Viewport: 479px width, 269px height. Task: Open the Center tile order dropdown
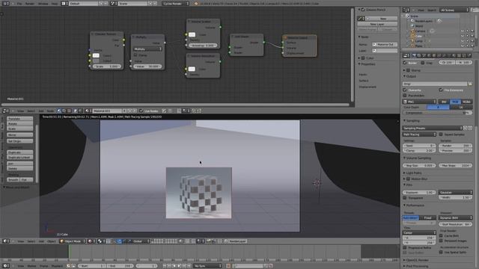[419, 232]
